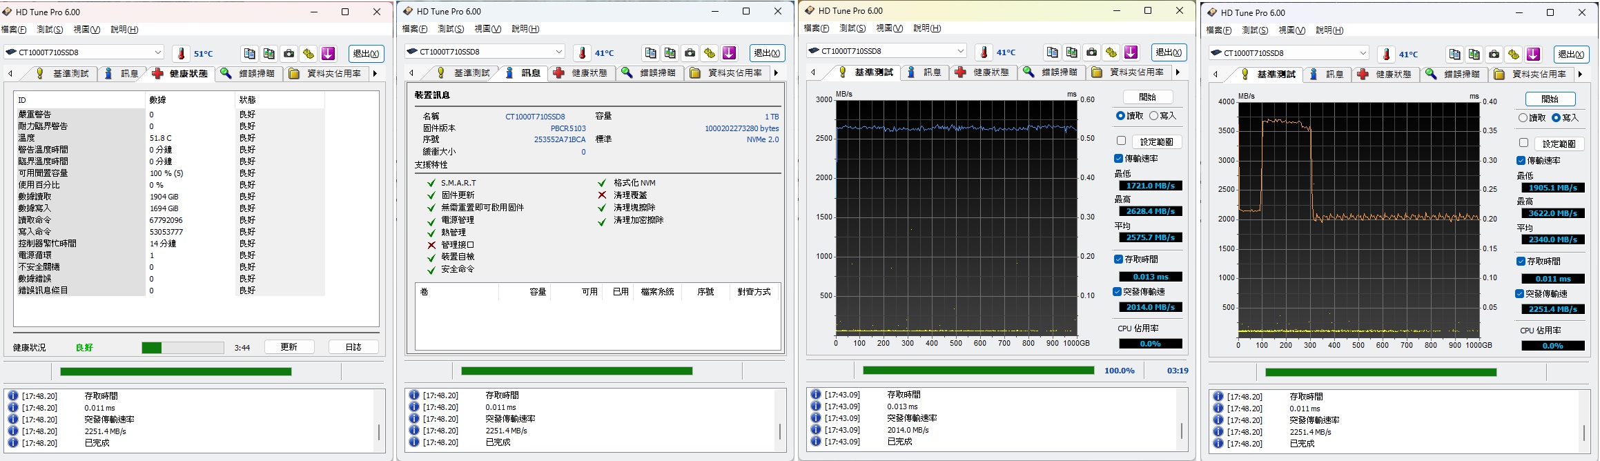The height and width of the screenshot is (461, 1600).
Task: Enable checkbox beside 設定範圍 in read benchmark window
Action: [1121, 141]
